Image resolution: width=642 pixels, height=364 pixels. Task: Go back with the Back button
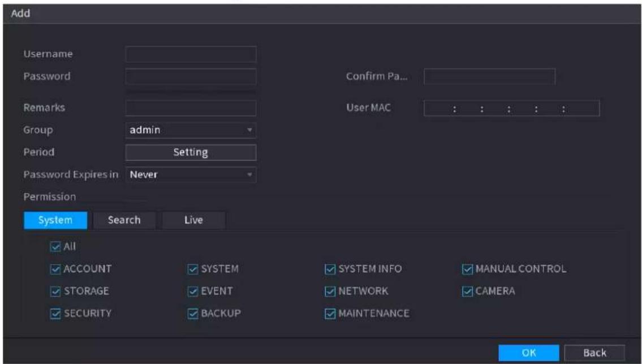pos(594,353)
